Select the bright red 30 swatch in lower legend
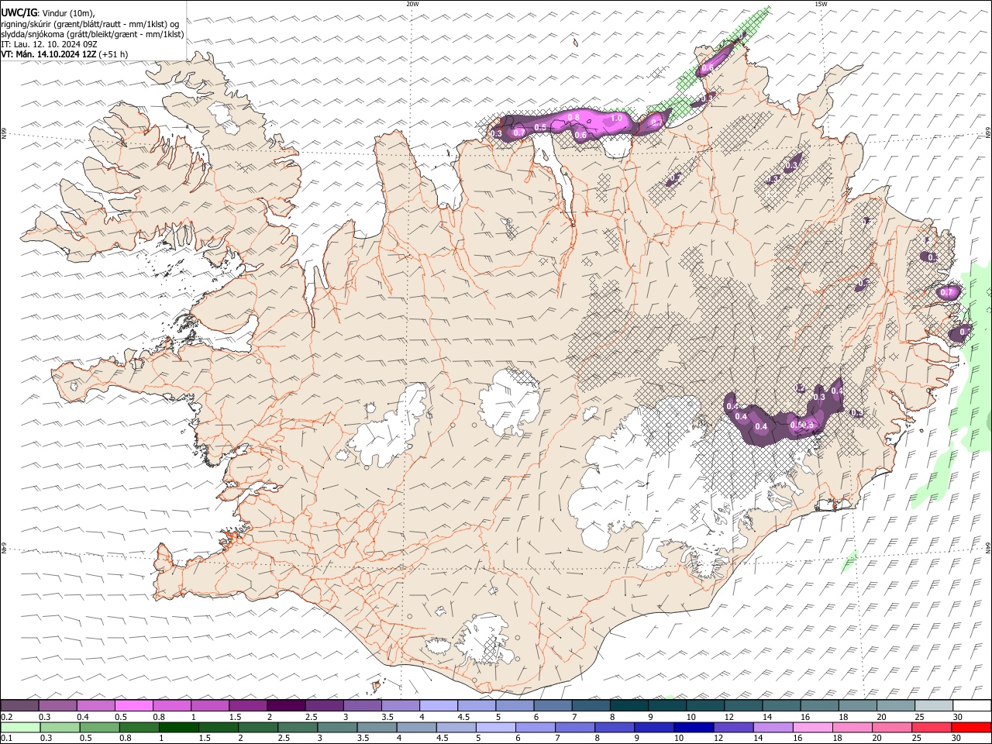 tap(970, 727)
